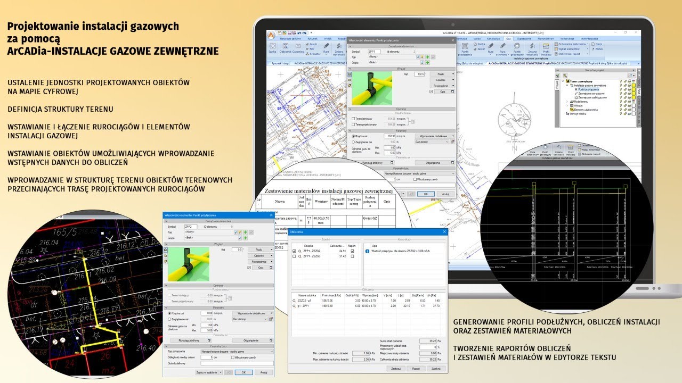Click the Raport button next to Zastosuj
Image resolution: width=682 pixels, height=383 pixels.
pyautogui.click(x=416, y=368)
